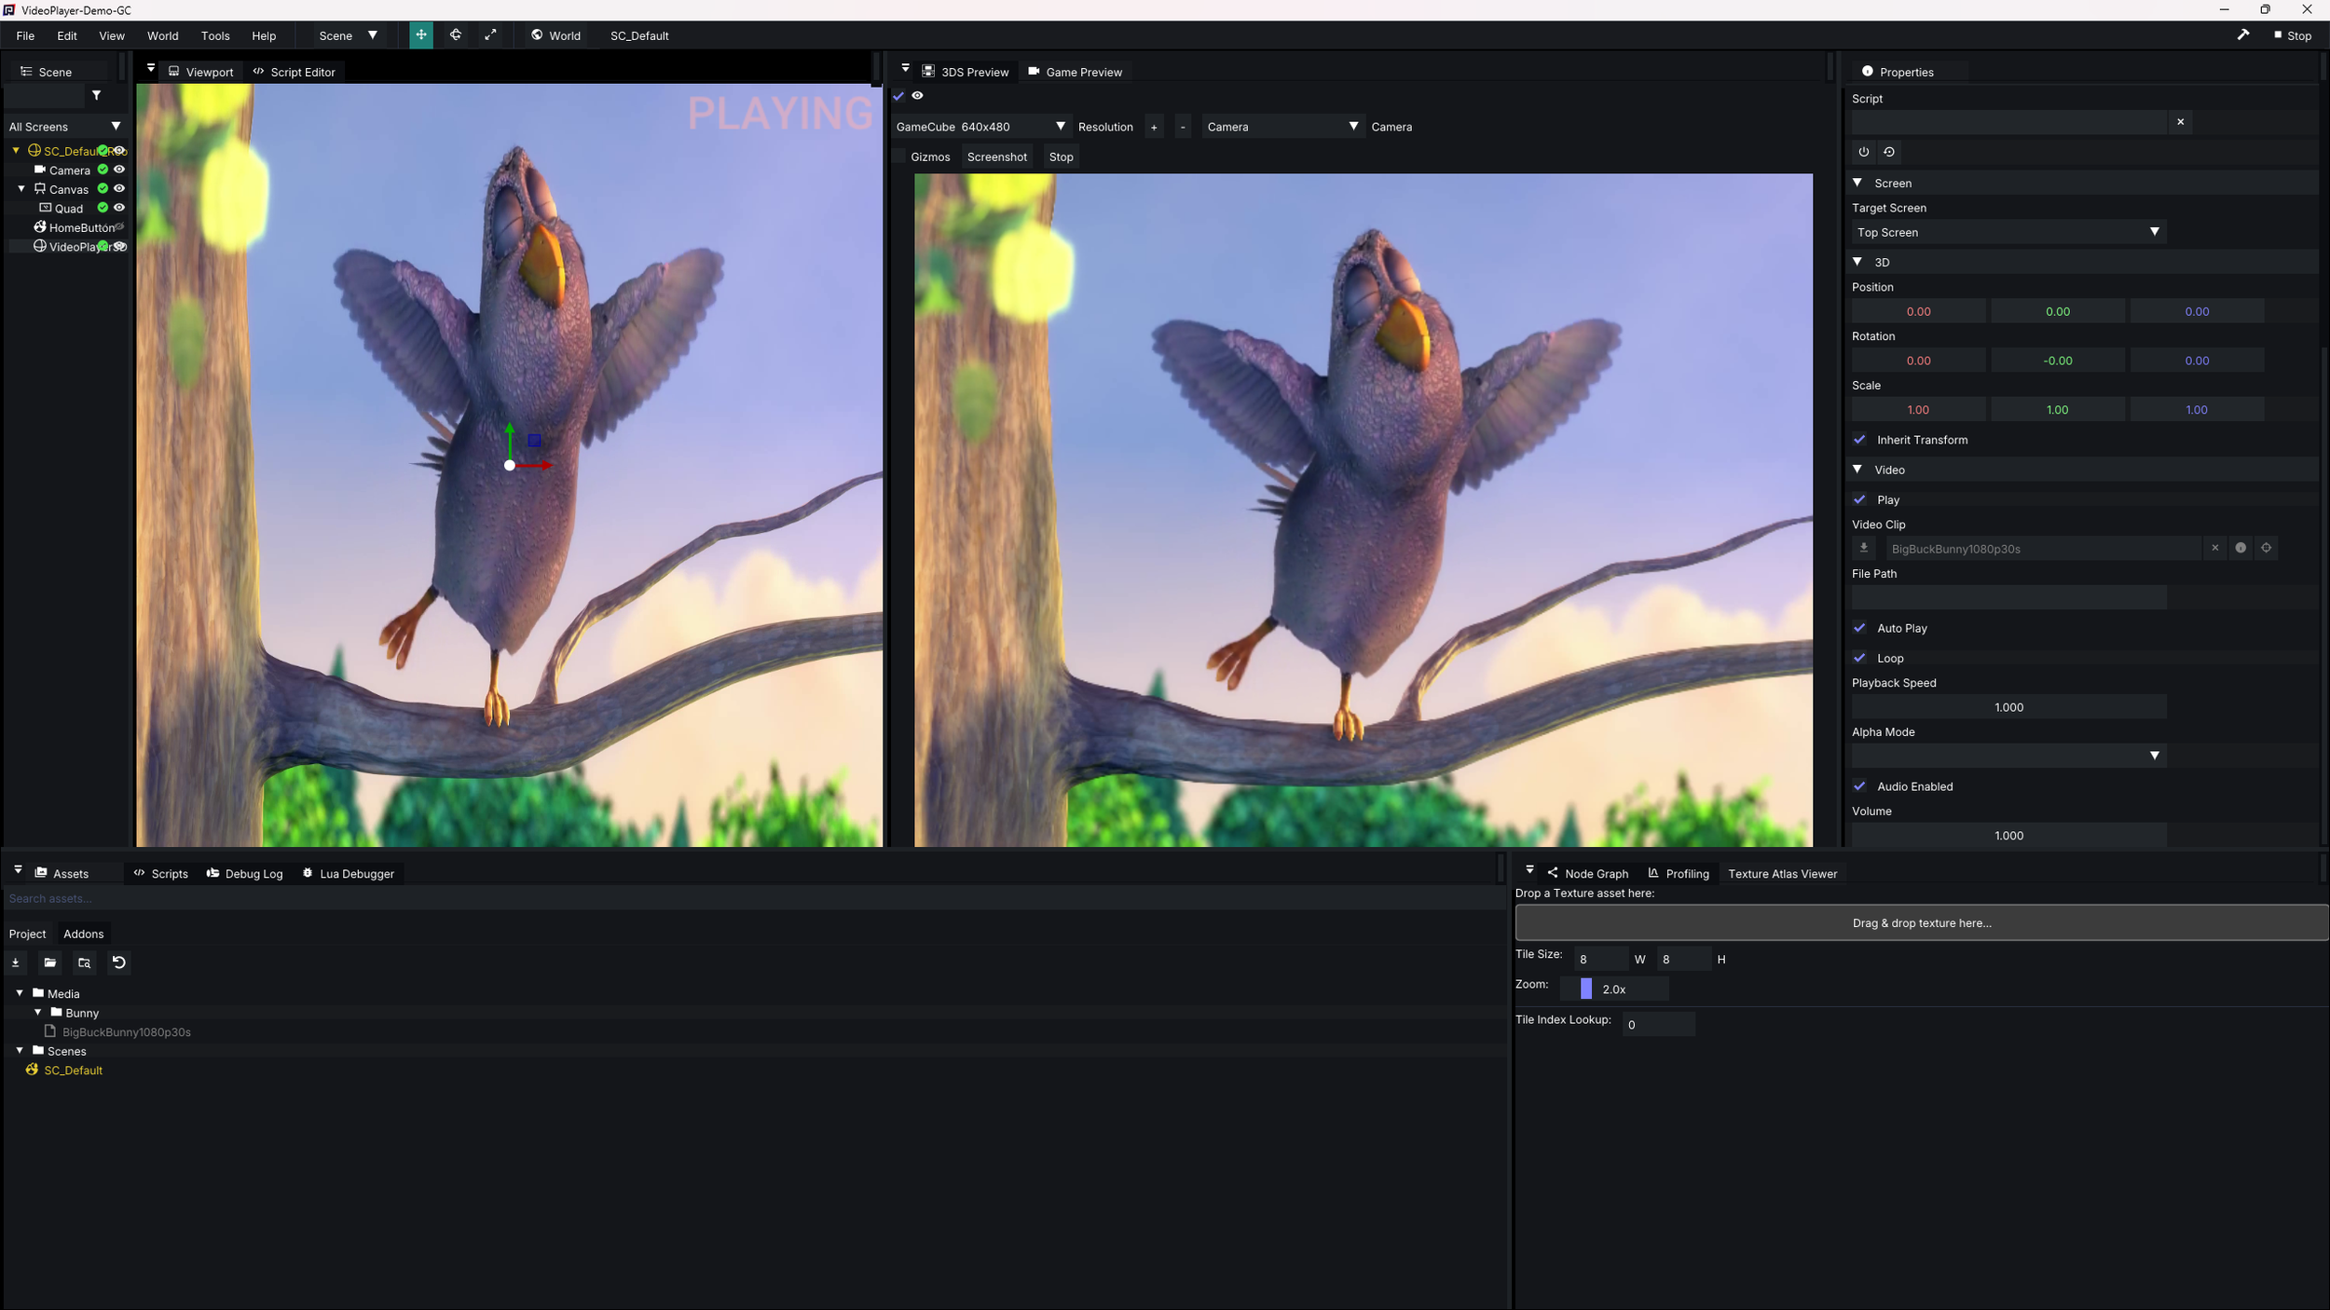Clear the Script field with X
Viewport: 2330px width, 1310px height.
(x=2180, y=122)
